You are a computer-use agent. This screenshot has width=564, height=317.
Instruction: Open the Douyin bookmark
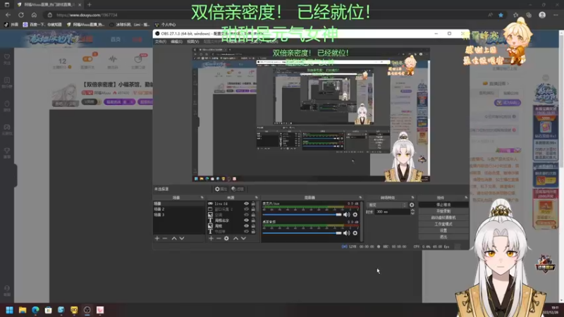11,25
